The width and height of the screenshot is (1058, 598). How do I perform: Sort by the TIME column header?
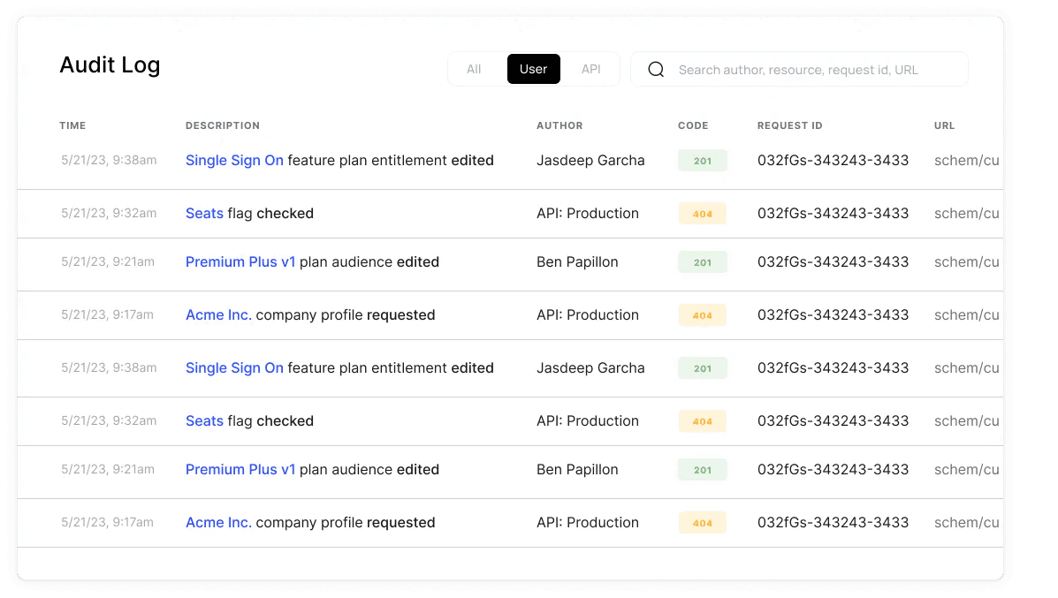72,125
